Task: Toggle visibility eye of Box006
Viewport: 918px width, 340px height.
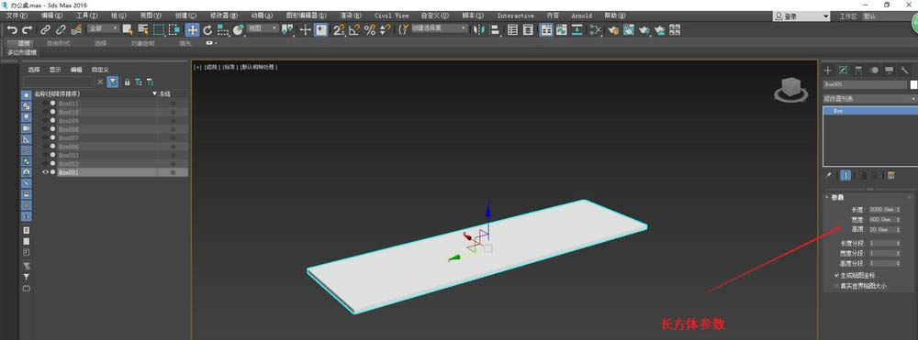Action: click(x=45, y=147)
